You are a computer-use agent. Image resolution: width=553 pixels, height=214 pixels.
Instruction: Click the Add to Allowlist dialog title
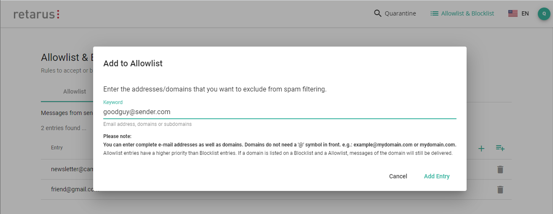tap(133, 64)
